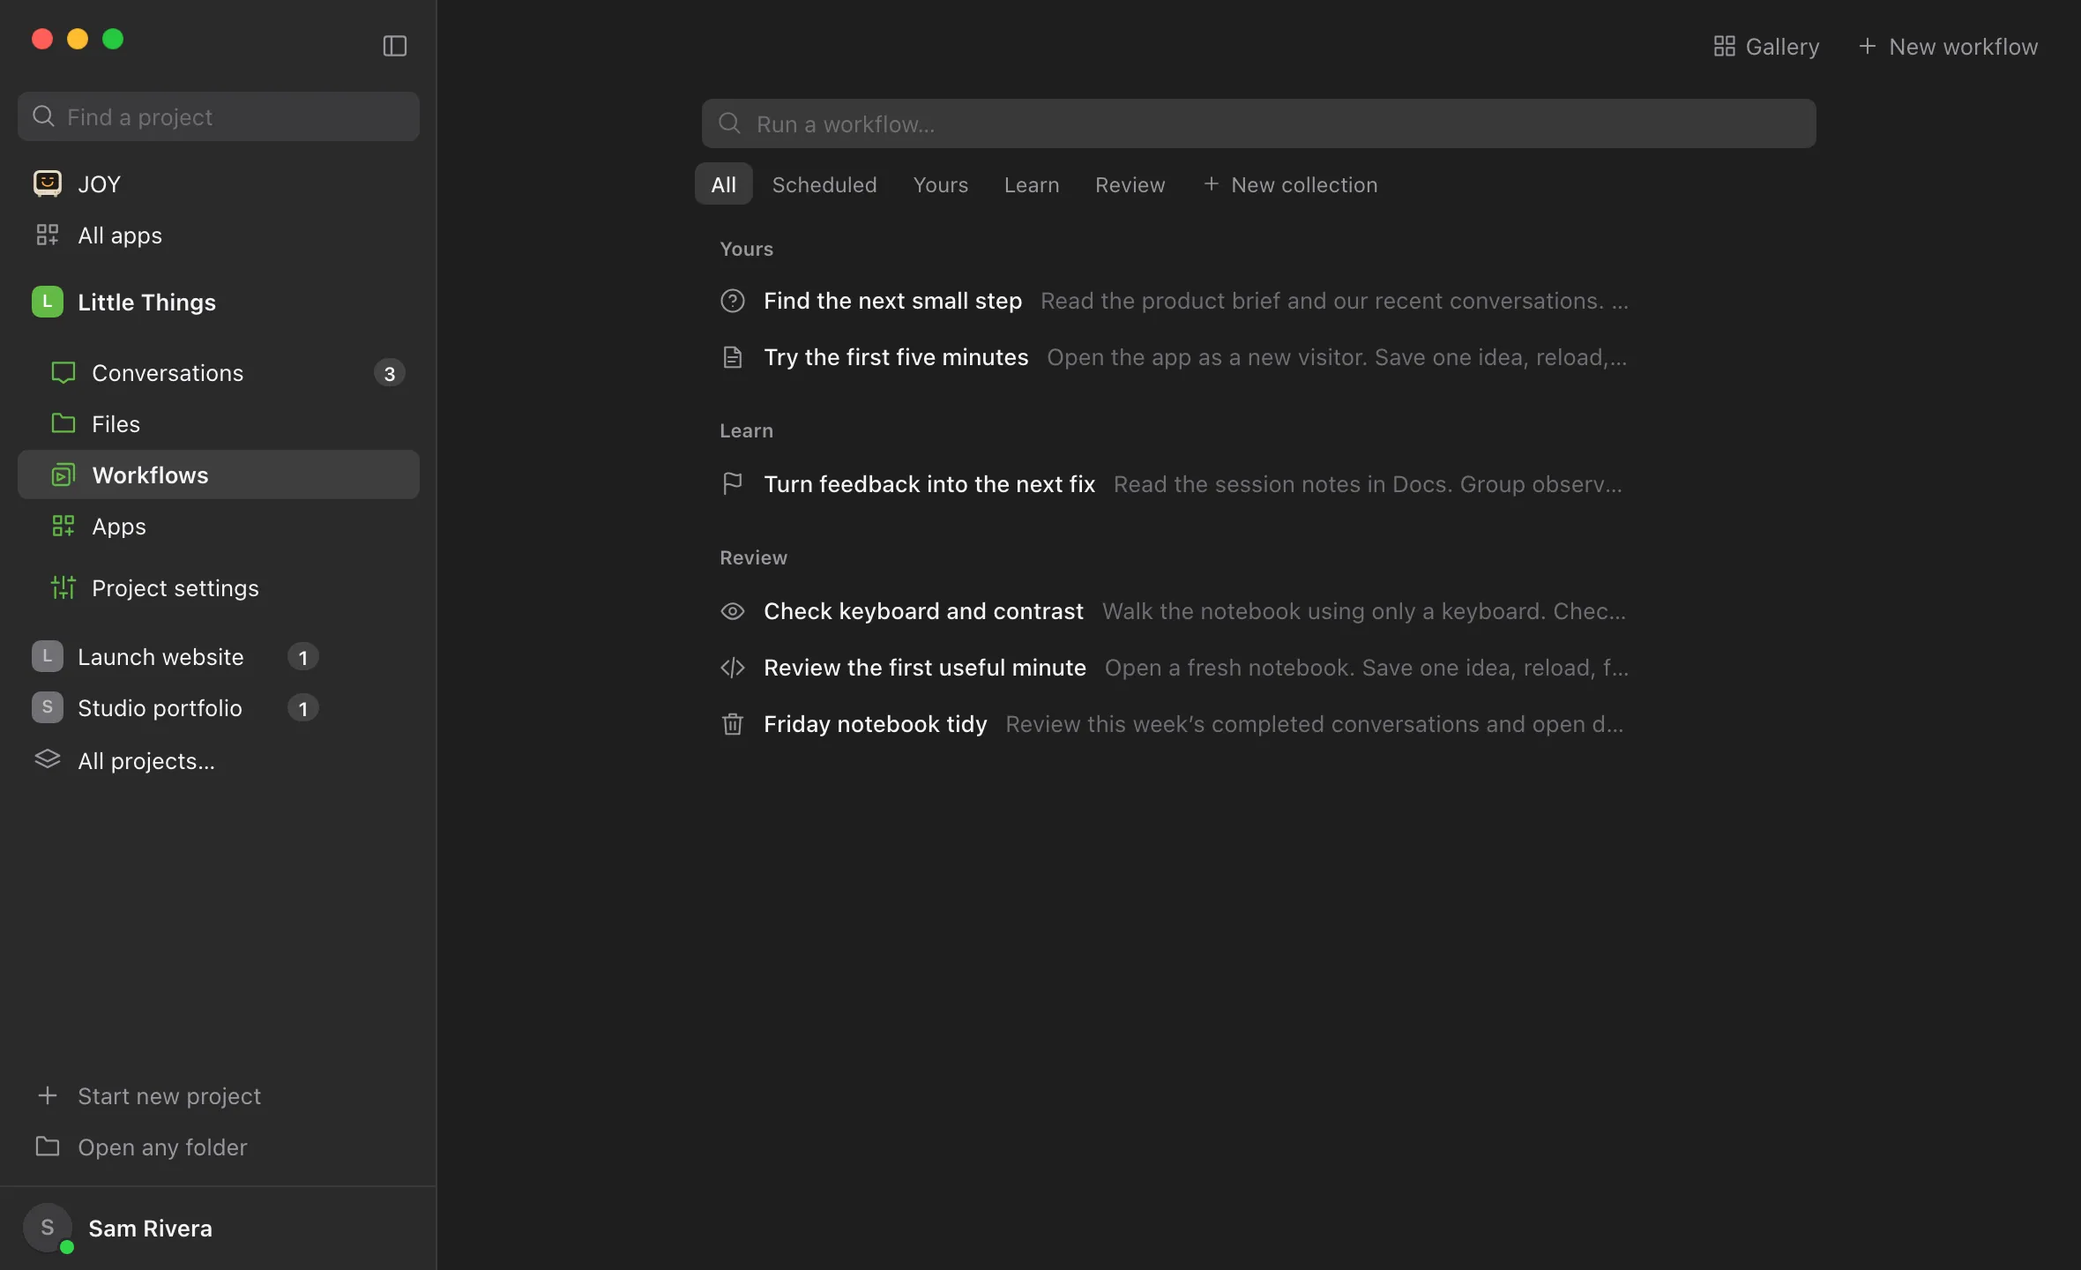Click the Studio portfolio S badge
2081x1270 pixels.
coord(48,707)
